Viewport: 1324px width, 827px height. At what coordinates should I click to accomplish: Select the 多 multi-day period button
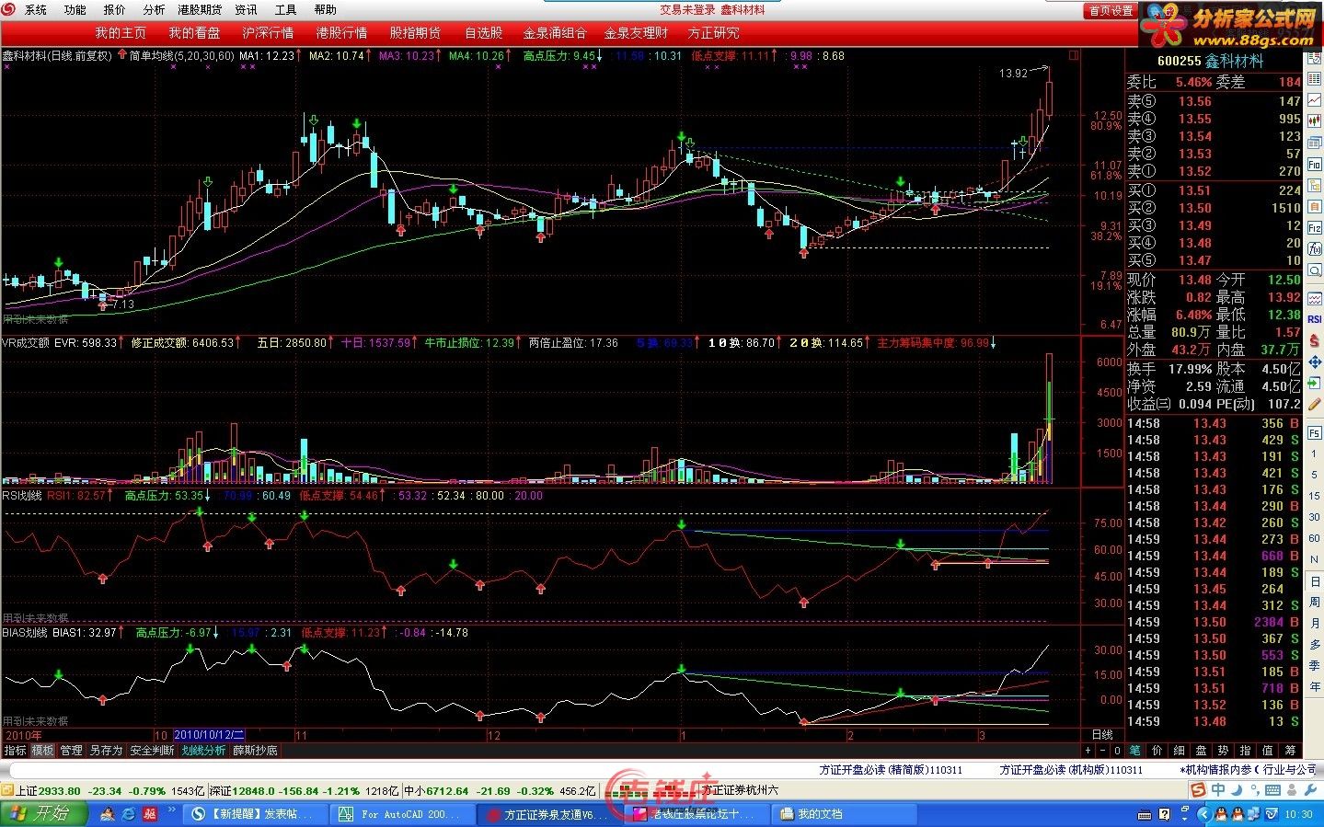(x=1314, y=644)
